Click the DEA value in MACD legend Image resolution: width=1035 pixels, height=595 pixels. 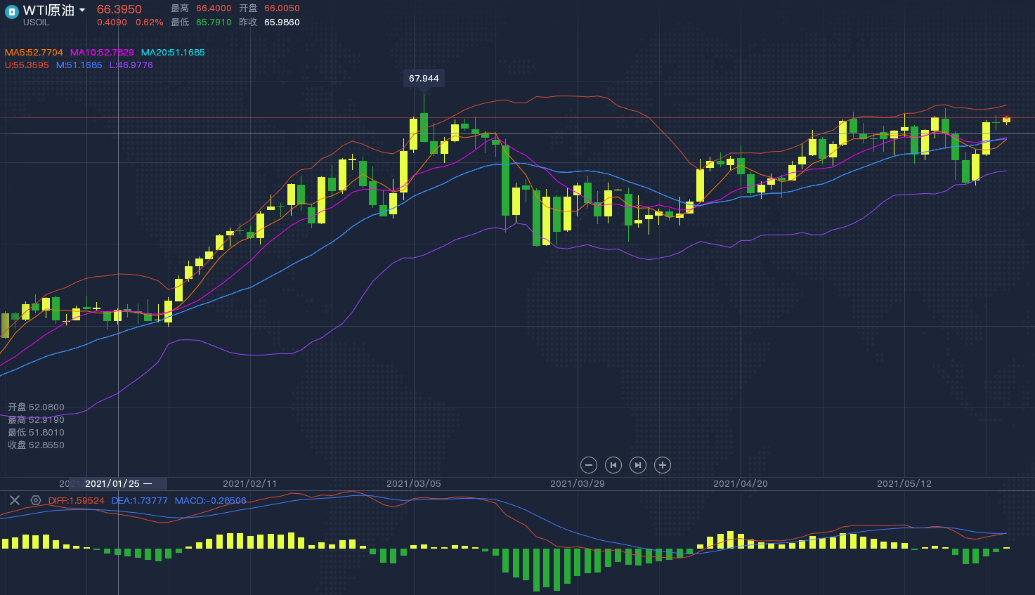point(139,501)
